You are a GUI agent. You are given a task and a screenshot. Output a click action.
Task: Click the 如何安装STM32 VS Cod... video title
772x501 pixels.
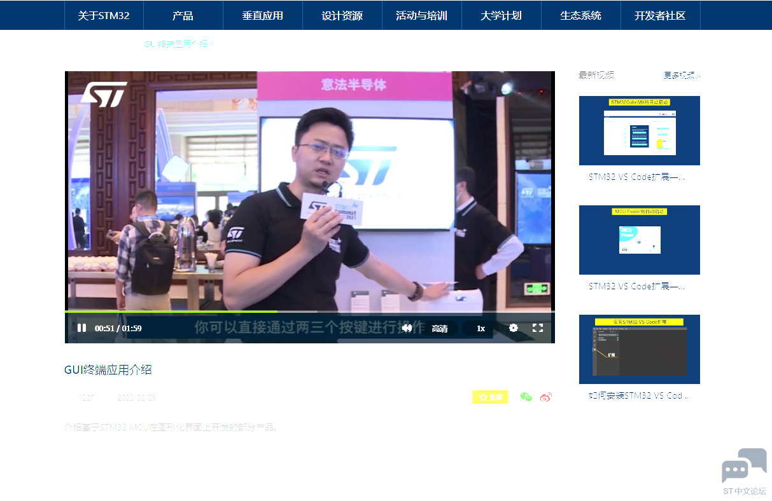(x=638, y=395)
